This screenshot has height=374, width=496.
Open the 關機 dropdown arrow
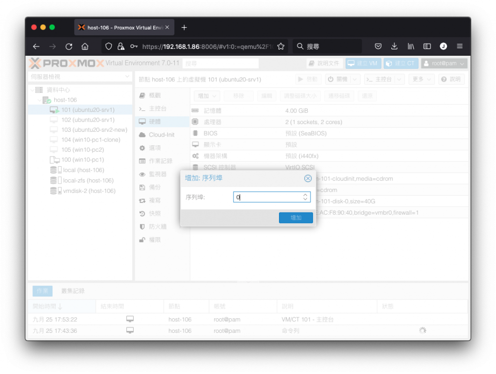[355, 79]
